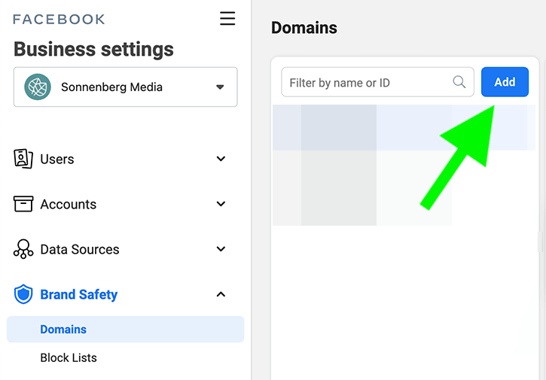Focus the Filter by name or ID field

click(x=377, y=82)
